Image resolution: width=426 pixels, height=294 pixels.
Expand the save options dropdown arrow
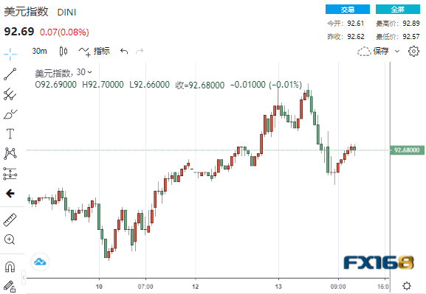coord(397,51)
